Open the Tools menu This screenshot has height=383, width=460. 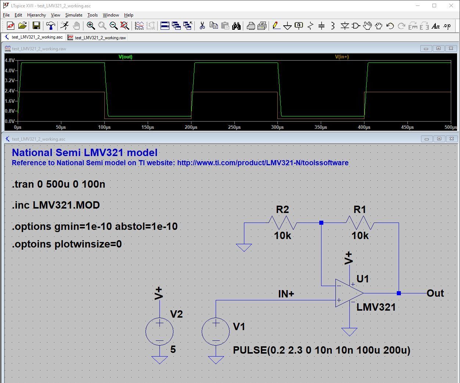coord(92,15)
